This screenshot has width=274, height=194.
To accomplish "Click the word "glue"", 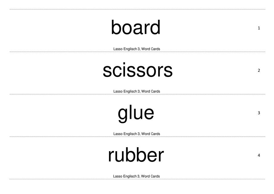I will tap(136, 113).
